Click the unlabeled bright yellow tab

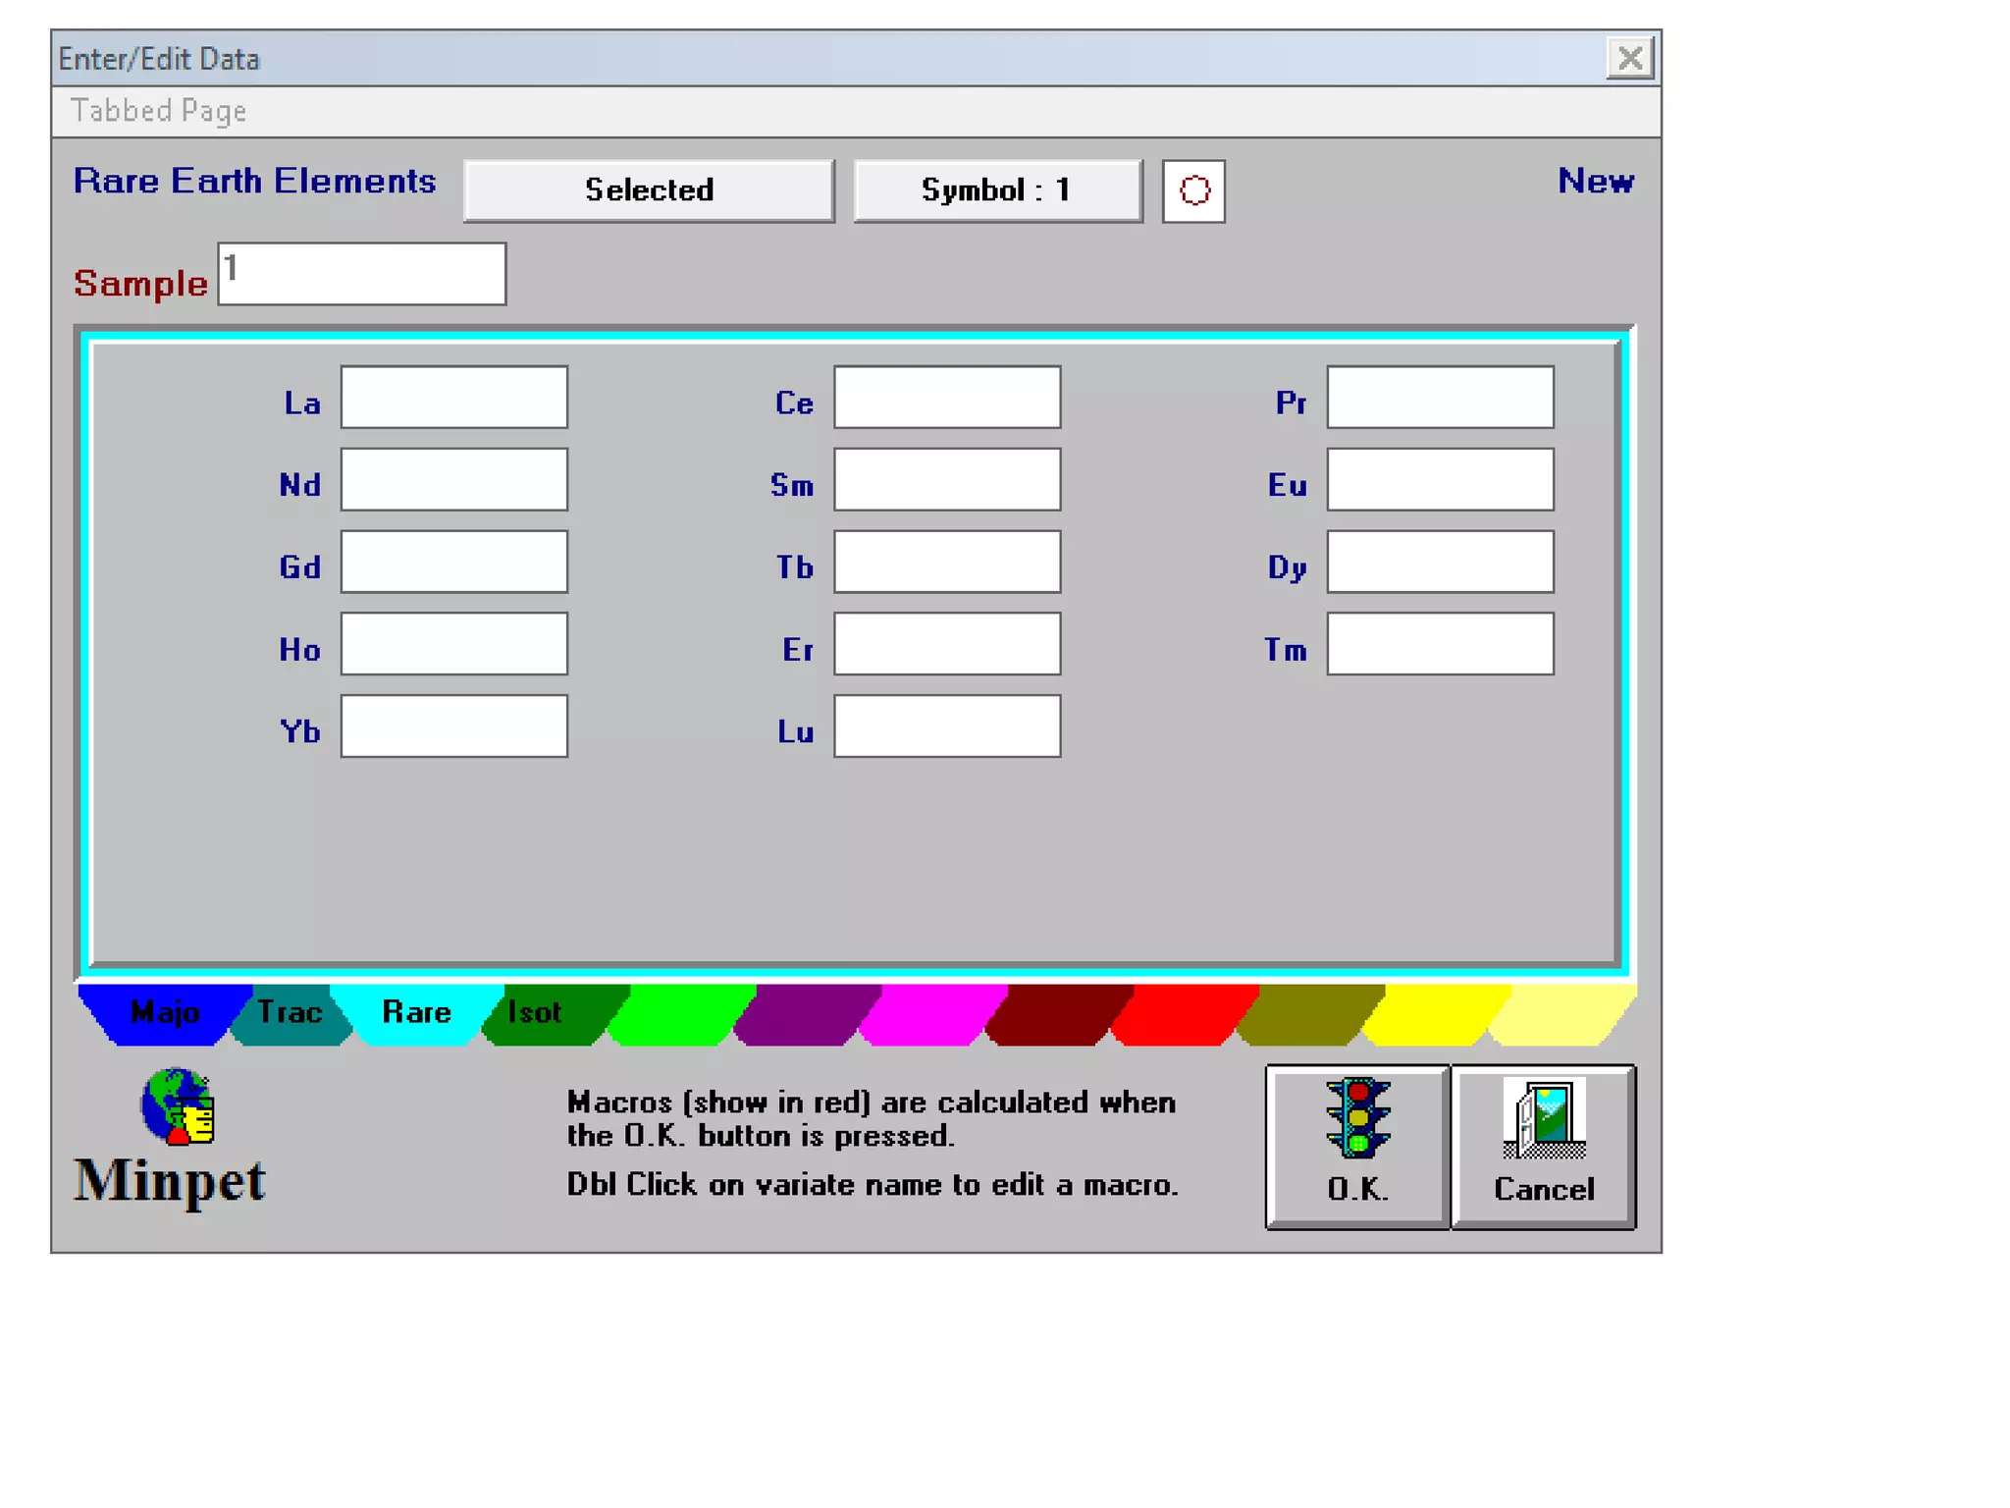click(x=1435, y=1012)
